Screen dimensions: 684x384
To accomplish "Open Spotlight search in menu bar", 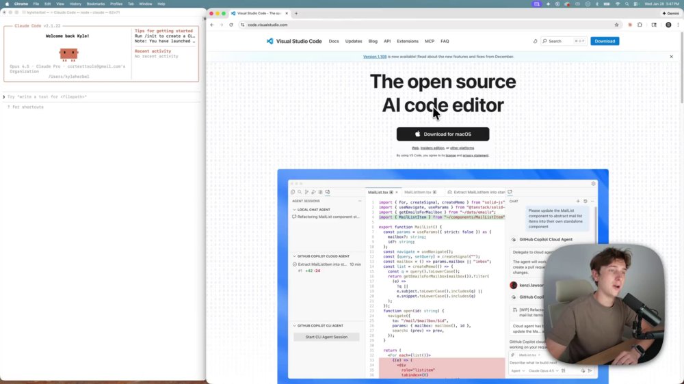I will (627, 4).
